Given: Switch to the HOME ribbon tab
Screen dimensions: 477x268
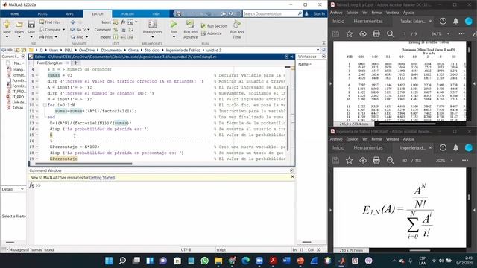Looking at the screenshot, I should 14,14.
